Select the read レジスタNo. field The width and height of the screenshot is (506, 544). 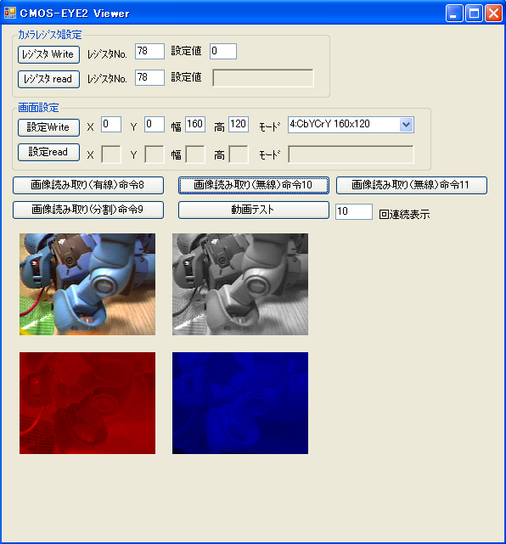[149, 77]
